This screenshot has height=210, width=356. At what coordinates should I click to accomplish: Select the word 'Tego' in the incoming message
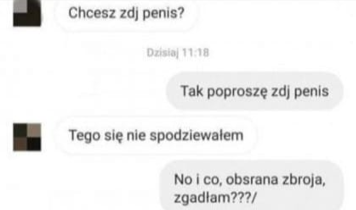tap(84, 136)
